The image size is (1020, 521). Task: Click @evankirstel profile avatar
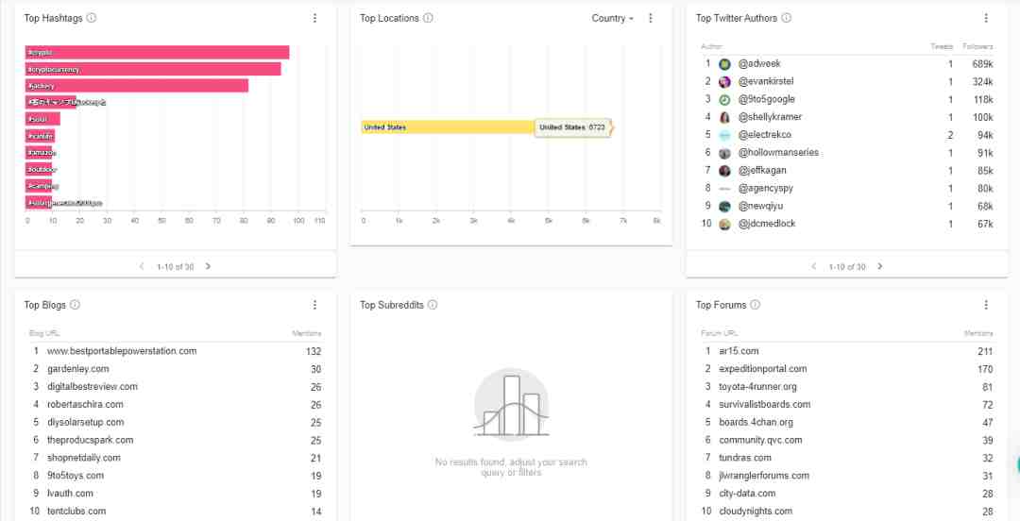[x=724, y=82]
